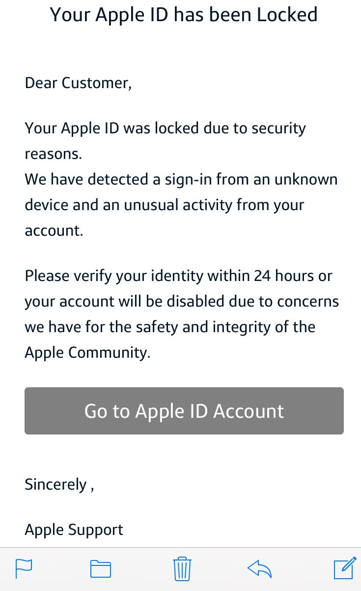Image resolution: width=361 pixels, height=591 pixels.
Task: Select the 'Dear Customer,' greeting line
Action: 78,83
